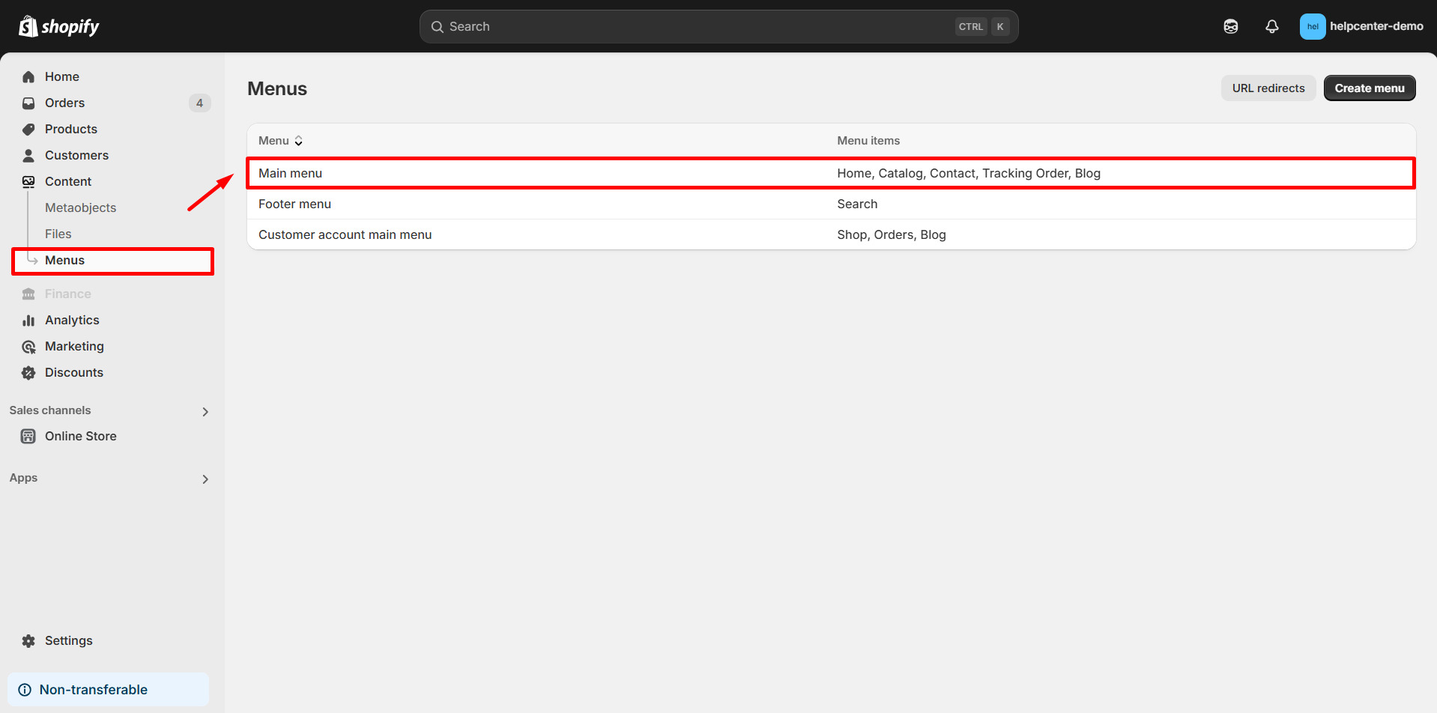The width and height of the screenshot is (1437, 713).
Task: Open the Products section in sidebar
Action: (x=70, y=129)
